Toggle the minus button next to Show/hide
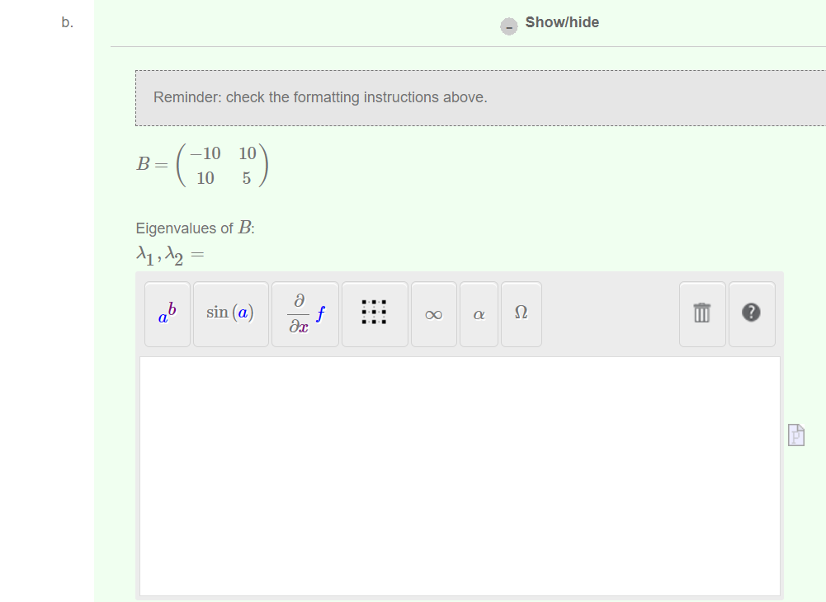The width and height of the screenshot is (826, 602). 509,27
